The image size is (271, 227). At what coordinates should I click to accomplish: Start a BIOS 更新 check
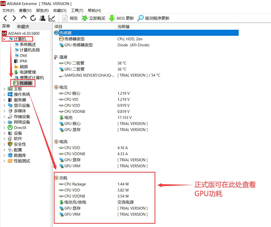[x=111, y=18]
